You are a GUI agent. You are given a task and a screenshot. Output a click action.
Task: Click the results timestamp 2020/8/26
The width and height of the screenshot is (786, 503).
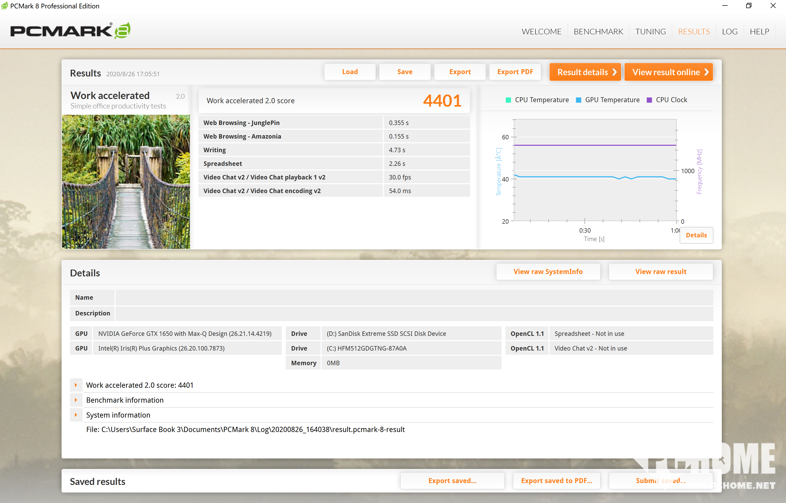coord(133,74)
